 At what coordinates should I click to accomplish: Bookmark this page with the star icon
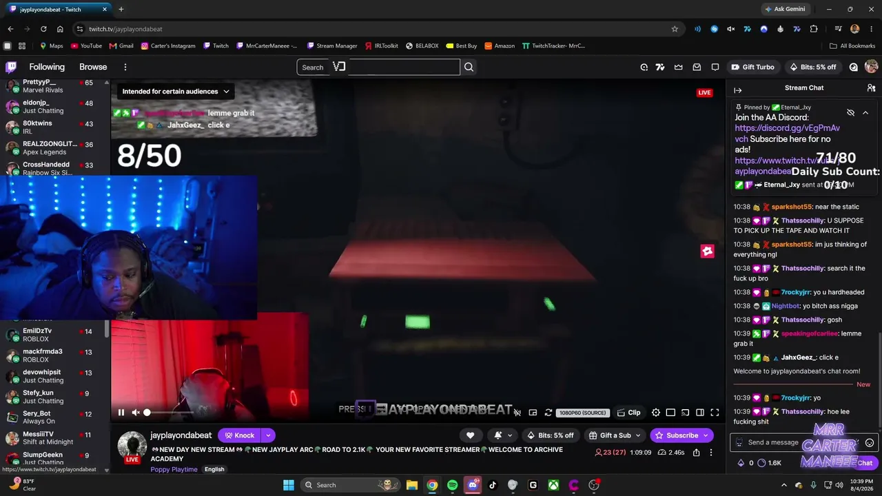[675, 29]
